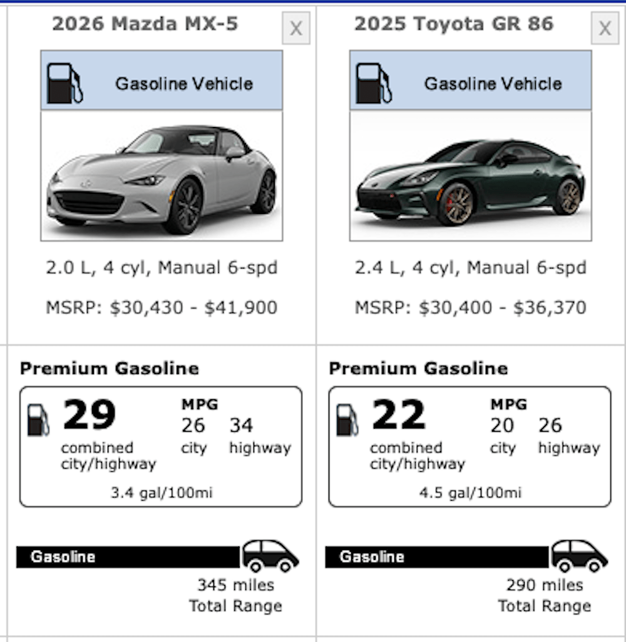The image size is (626, 642).
Task: Click the Mazda Gasoline Vehicle banner
Action: (x=162, y=80)
